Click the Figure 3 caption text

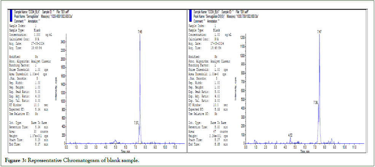(x=72, y=161)
